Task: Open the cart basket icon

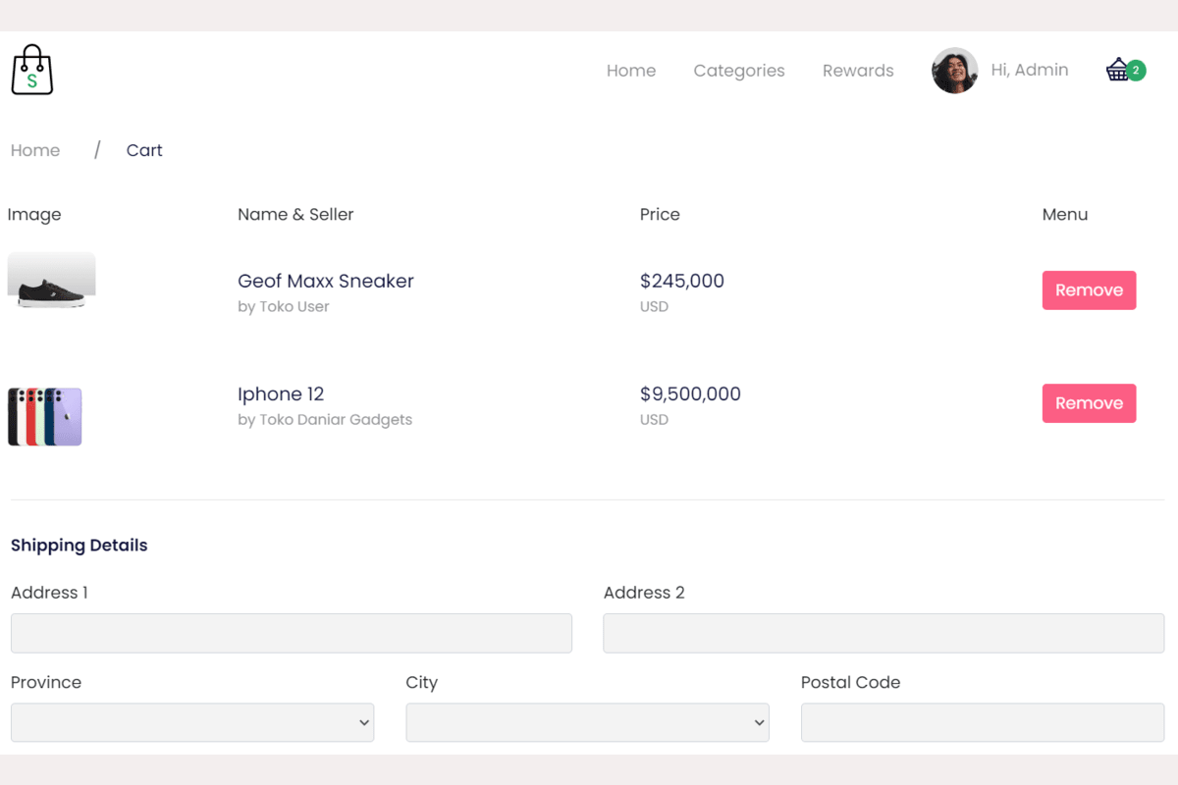Action: (1116, 71)
